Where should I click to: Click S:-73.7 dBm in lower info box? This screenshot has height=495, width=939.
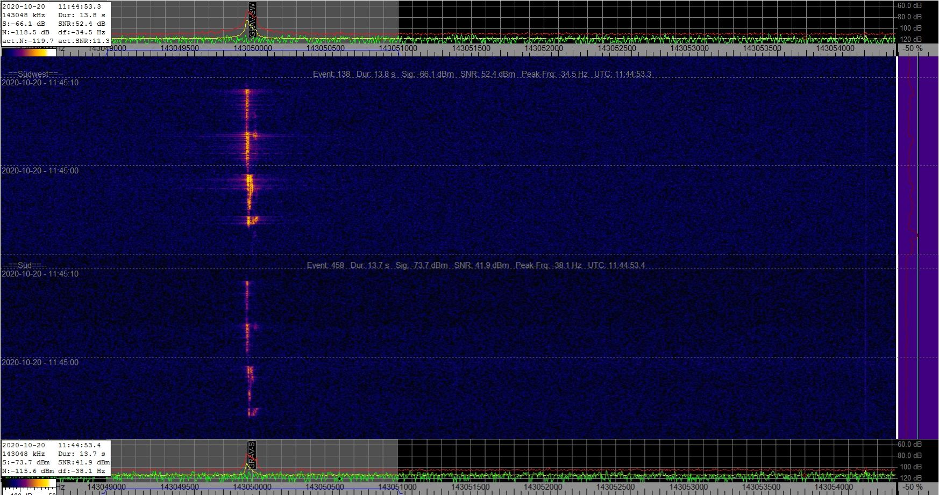point(26,462)
